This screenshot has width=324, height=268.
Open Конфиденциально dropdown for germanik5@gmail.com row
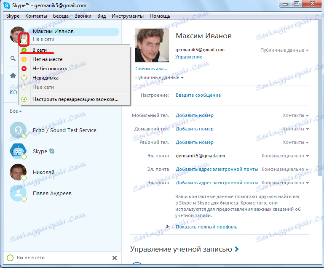[285, 156]
